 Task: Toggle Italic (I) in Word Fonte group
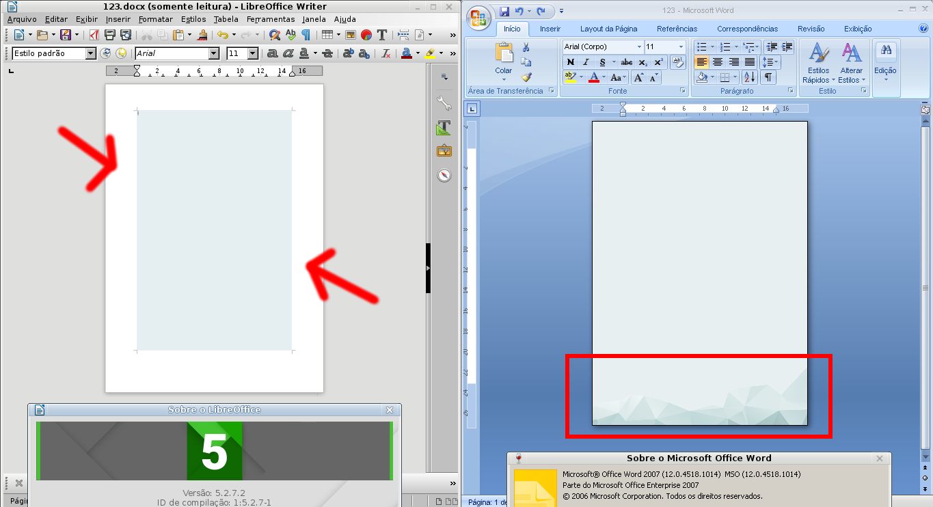[x=586, y=62]
